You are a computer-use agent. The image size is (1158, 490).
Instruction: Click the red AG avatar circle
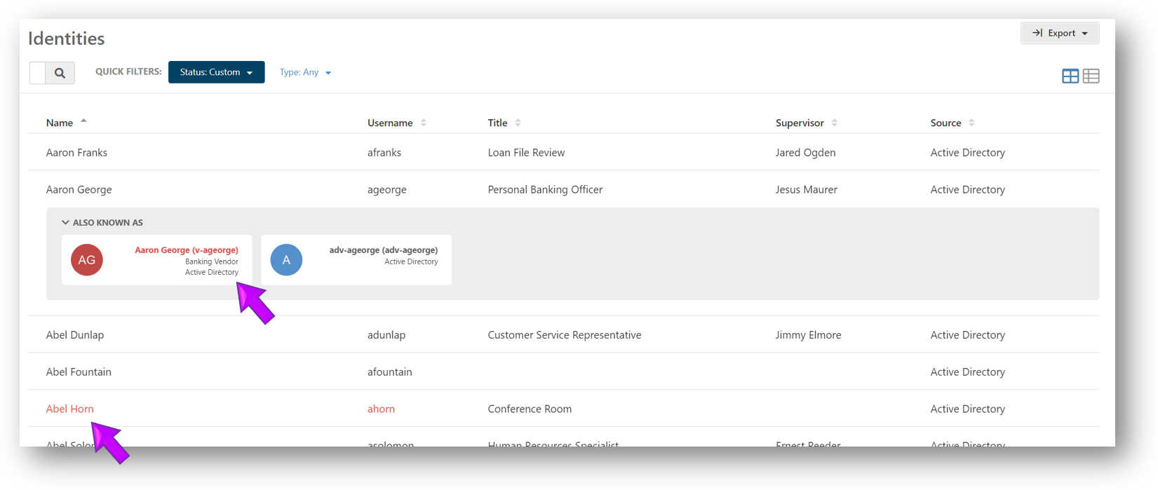pos(87,260)
